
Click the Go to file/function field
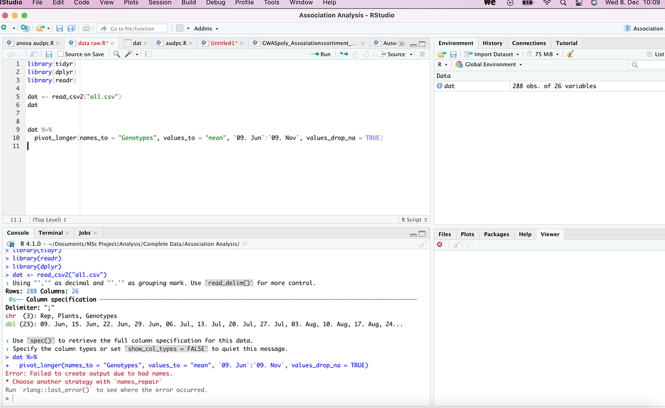[132, 29]
